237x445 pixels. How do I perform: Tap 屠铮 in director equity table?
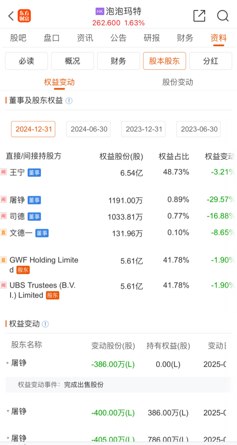(17, 200)
